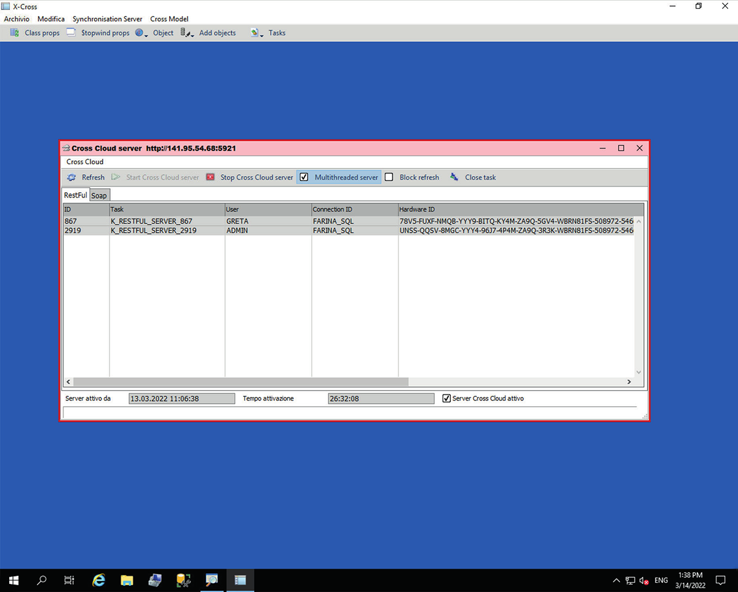This screenshot has height=592, width=738.
Task: Click the Refresh icon in Cross Cloud toolbar
Action: pos(71,177)
